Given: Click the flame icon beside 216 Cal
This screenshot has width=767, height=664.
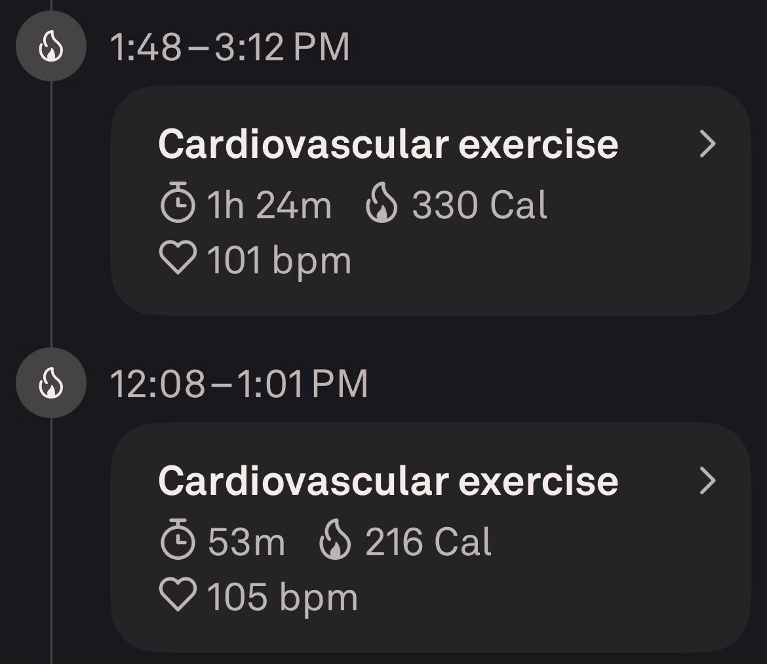Looking at the screenshot, I should point(335,541).
